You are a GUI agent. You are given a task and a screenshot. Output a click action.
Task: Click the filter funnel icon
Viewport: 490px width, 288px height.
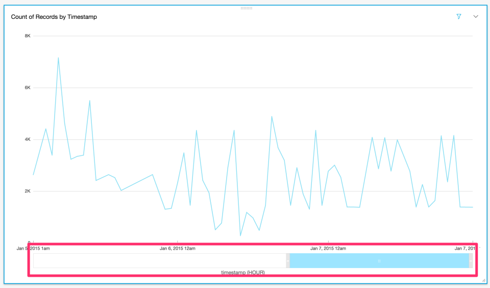coord(459,16)
